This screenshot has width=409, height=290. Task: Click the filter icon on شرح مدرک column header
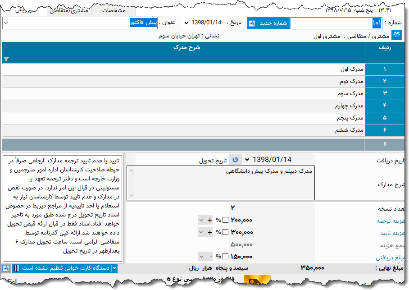coord(6,59)
